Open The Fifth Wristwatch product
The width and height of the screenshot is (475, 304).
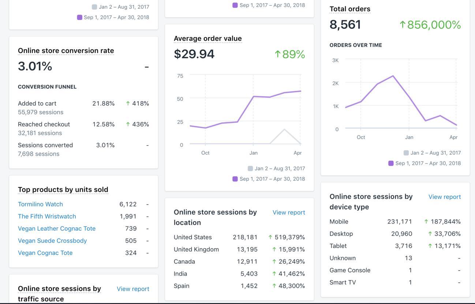pyautogui.click(x=47, y=216)
